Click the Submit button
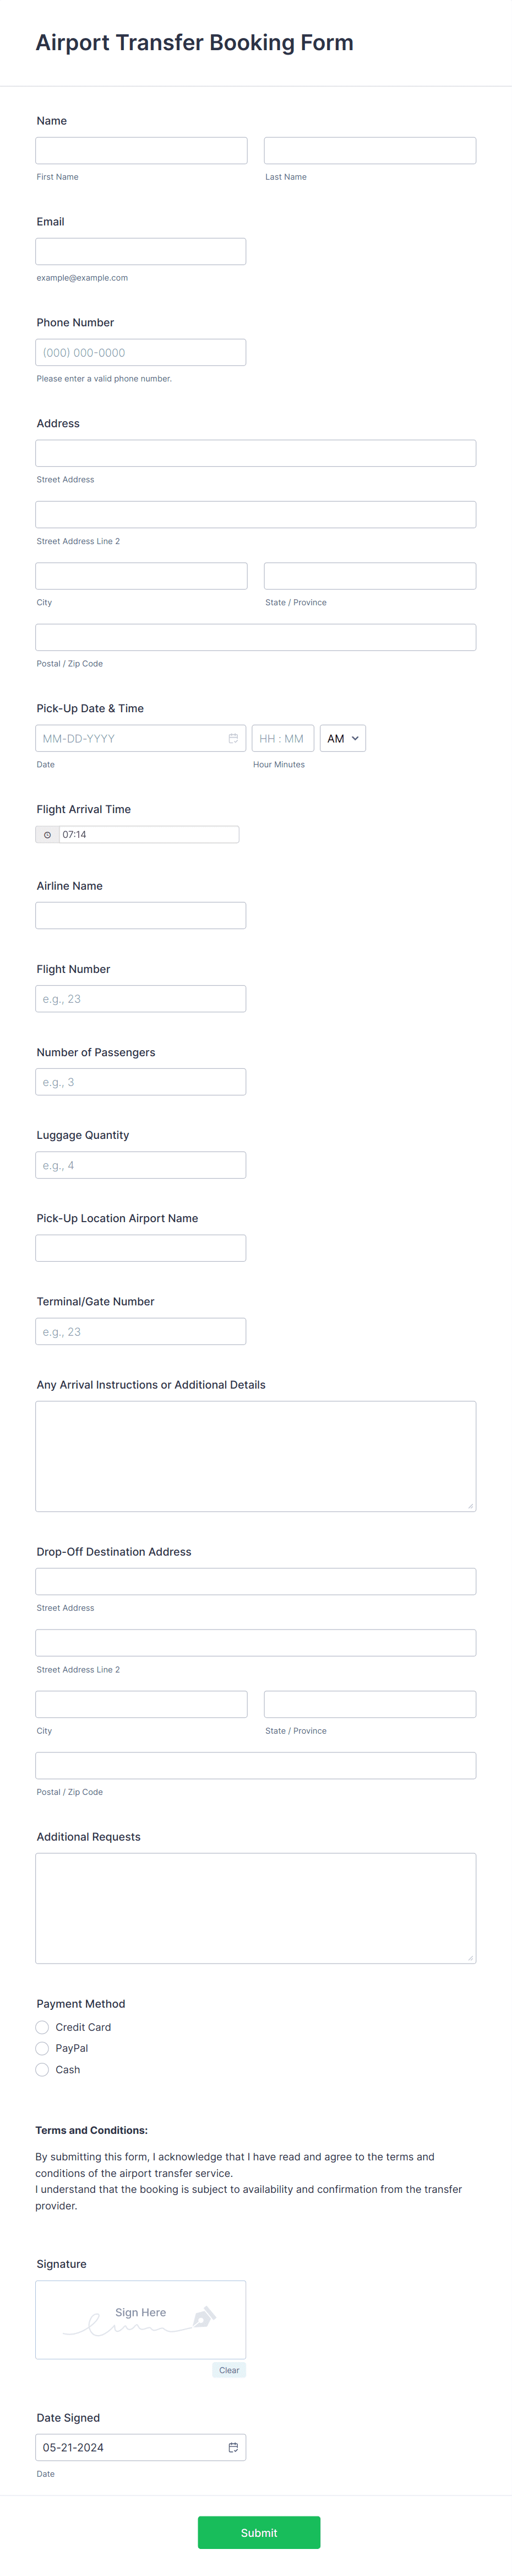This screenshot has height=2576, width=512. [259, 2532]
